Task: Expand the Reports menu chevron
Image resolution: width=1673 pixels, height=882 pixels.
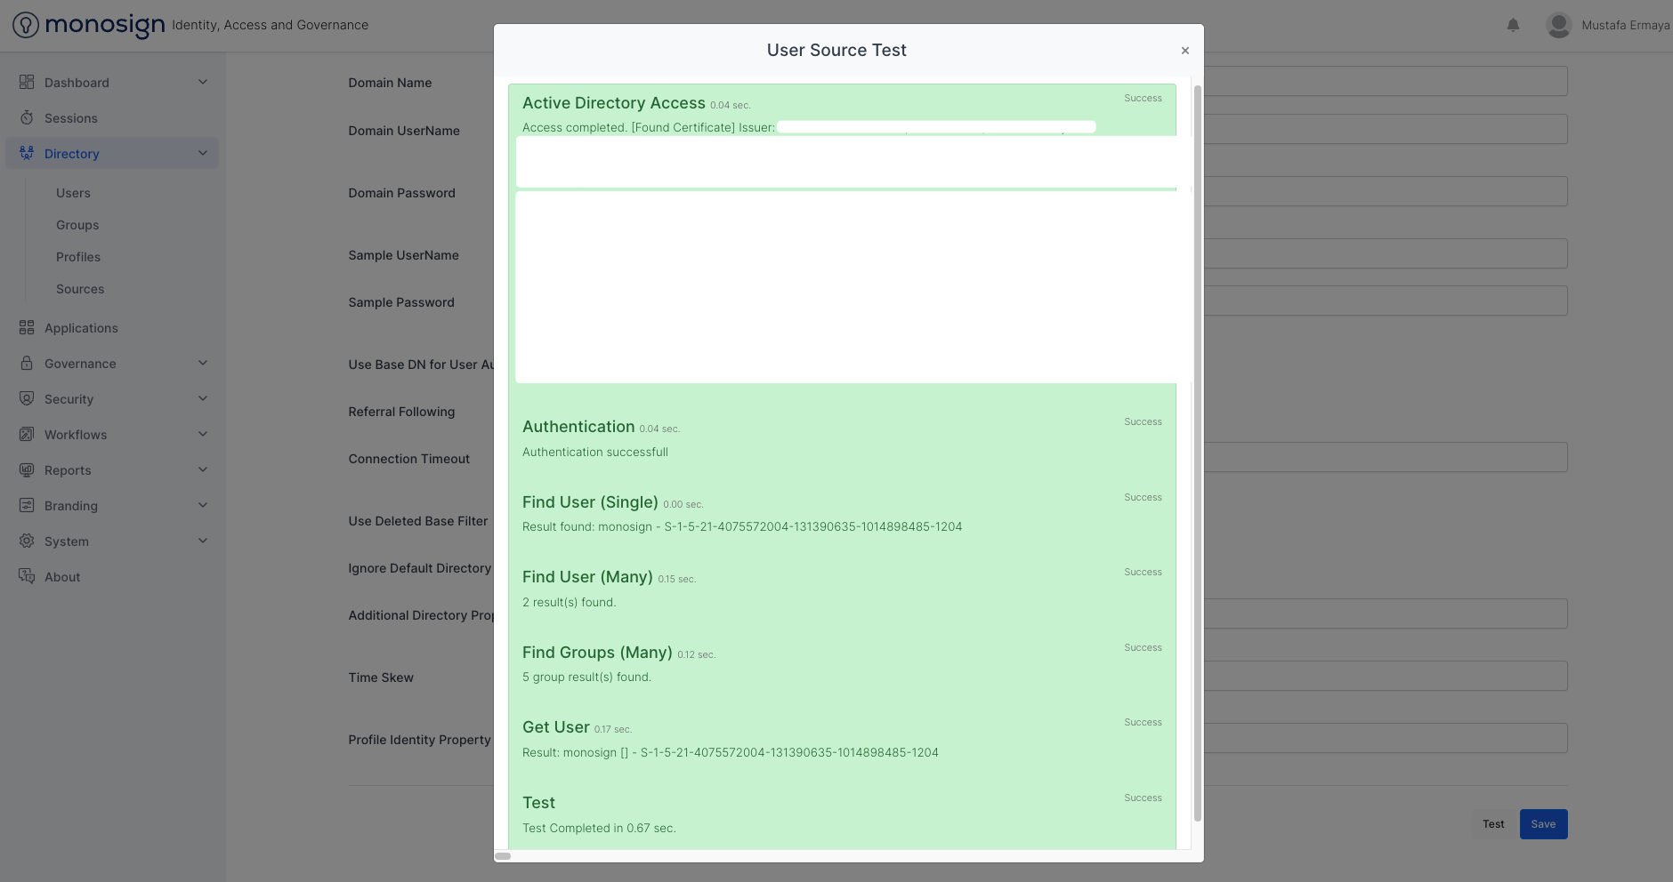Action: [x=203, y=469]
